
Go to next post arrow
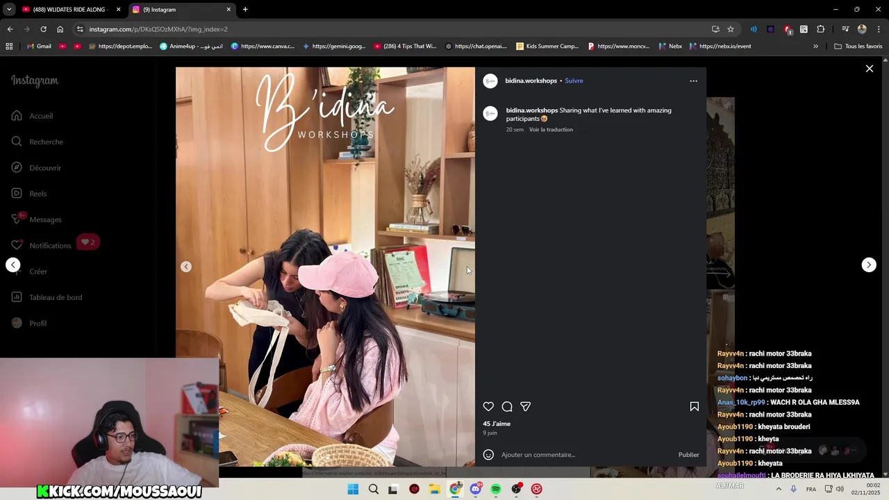point(869,265)
